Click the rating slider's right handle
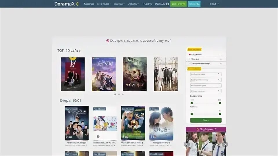 220,114
